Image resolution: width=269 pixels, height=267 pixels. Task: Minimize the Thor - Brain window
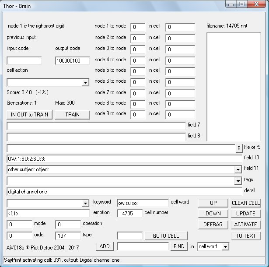[x=231, y=4]
